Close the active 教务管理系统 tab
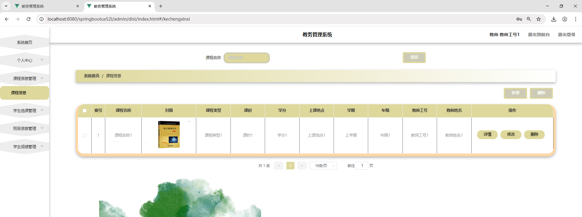 (x=150, y=6)
